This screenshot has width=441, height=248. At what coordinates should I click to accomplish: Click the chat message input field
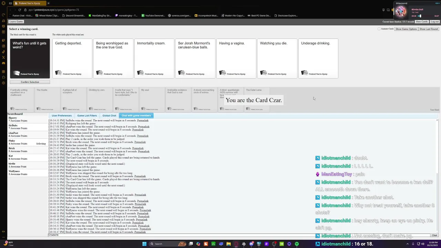pyautogui.click(x=239, y=235)
